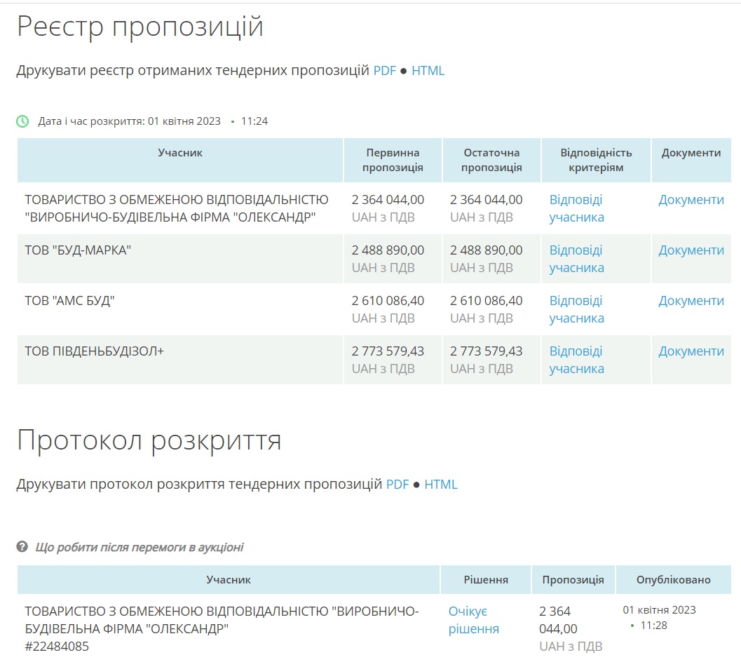
Task: Open PDF of disclosure protocol
Action: coord(397,485)
